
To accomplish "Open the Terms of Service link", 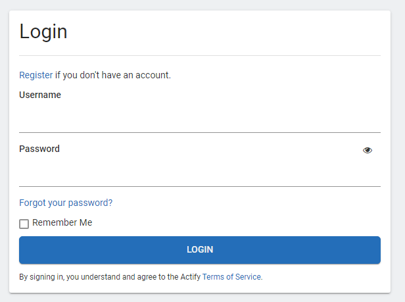I will point(231,277).
